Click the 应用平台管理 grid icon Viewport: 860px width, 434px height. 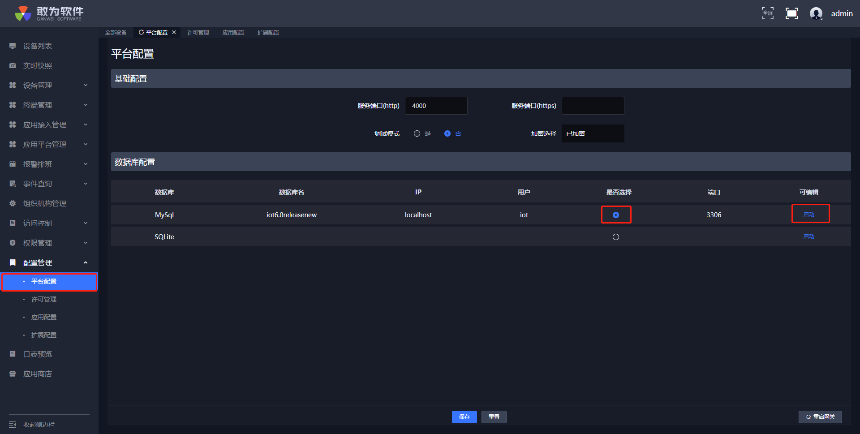(x=13, y=145)
